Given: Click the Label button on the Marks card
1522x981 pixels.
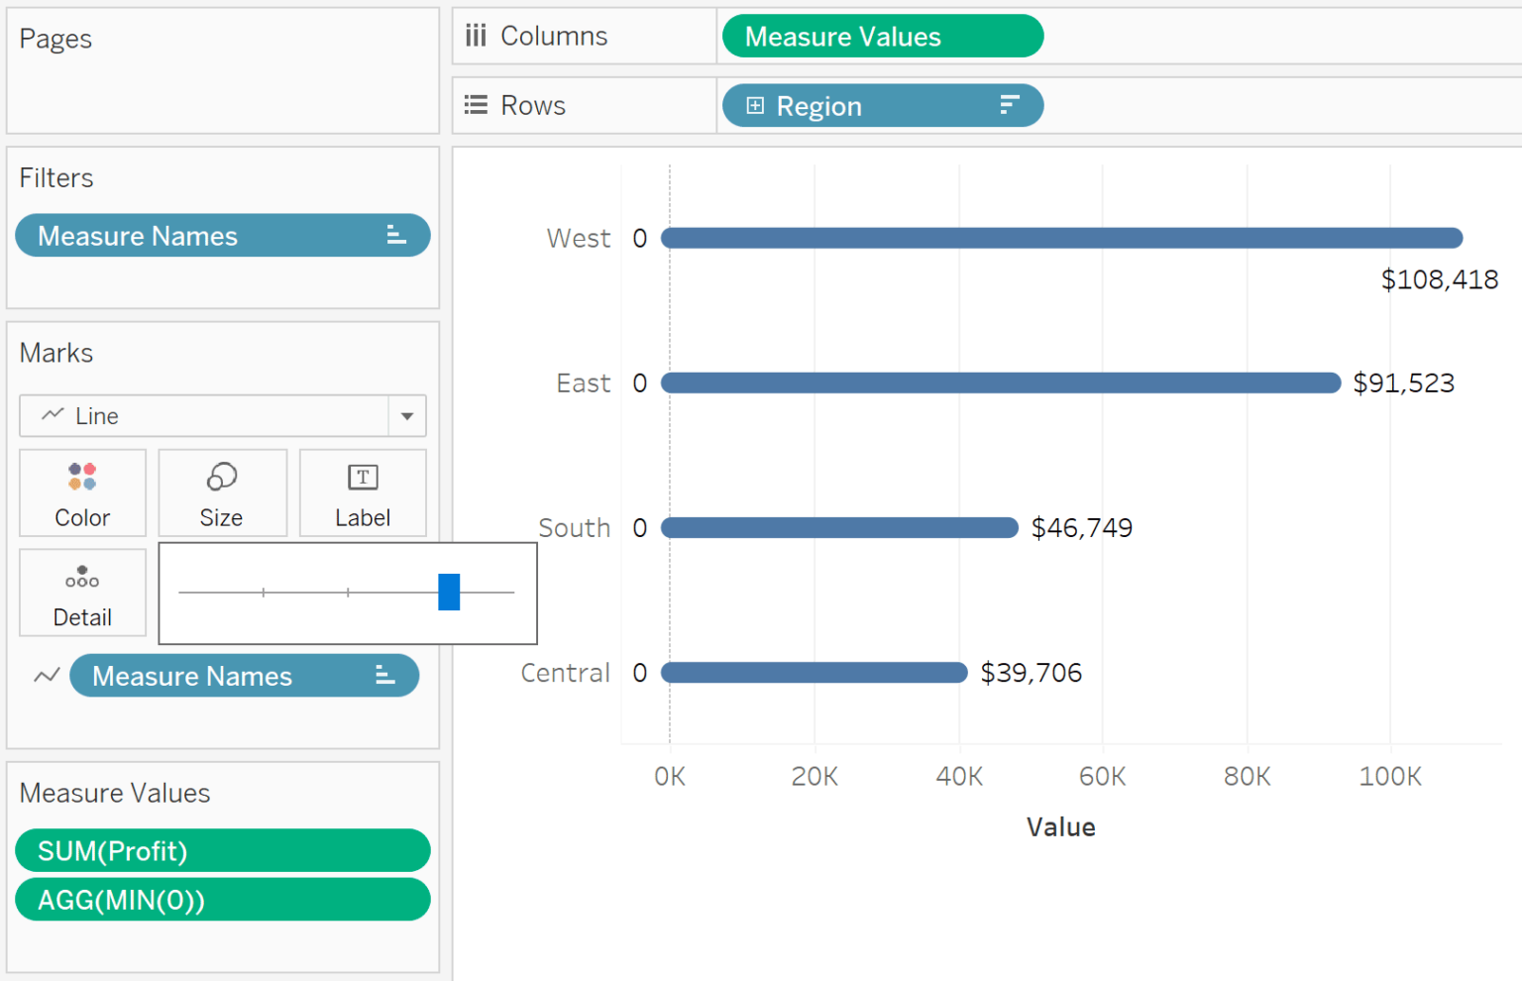Looking at the screenshot, I should (x=363, y=492).
